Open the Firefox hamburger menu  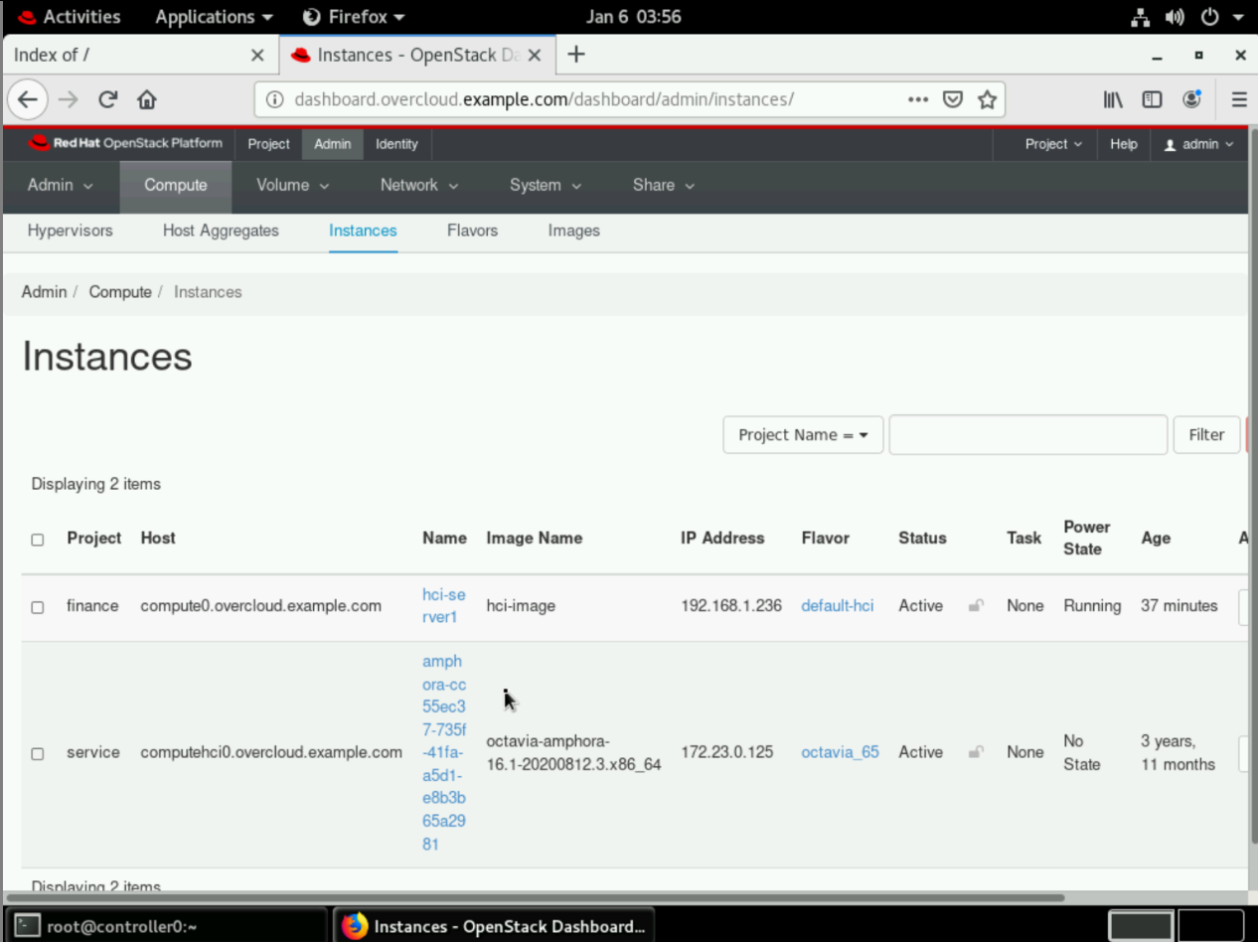pos(1239,99)
